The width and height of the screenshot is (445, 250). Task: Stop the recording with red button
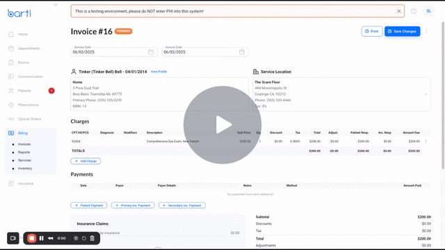32,238
